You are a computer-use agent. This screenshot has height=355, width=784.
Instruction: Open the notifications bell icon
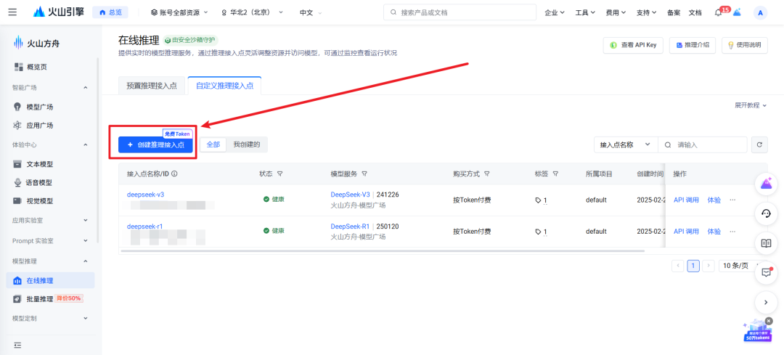[x=719, y=13]
